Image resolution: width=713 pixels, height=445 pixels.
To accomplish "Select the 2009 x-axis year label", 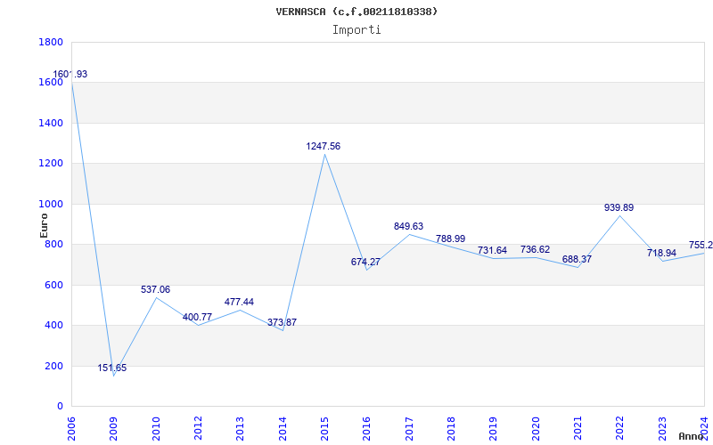I will [113, 429].
